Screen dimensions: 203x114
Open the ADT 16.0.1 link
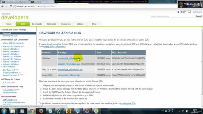tap(7, 83)
